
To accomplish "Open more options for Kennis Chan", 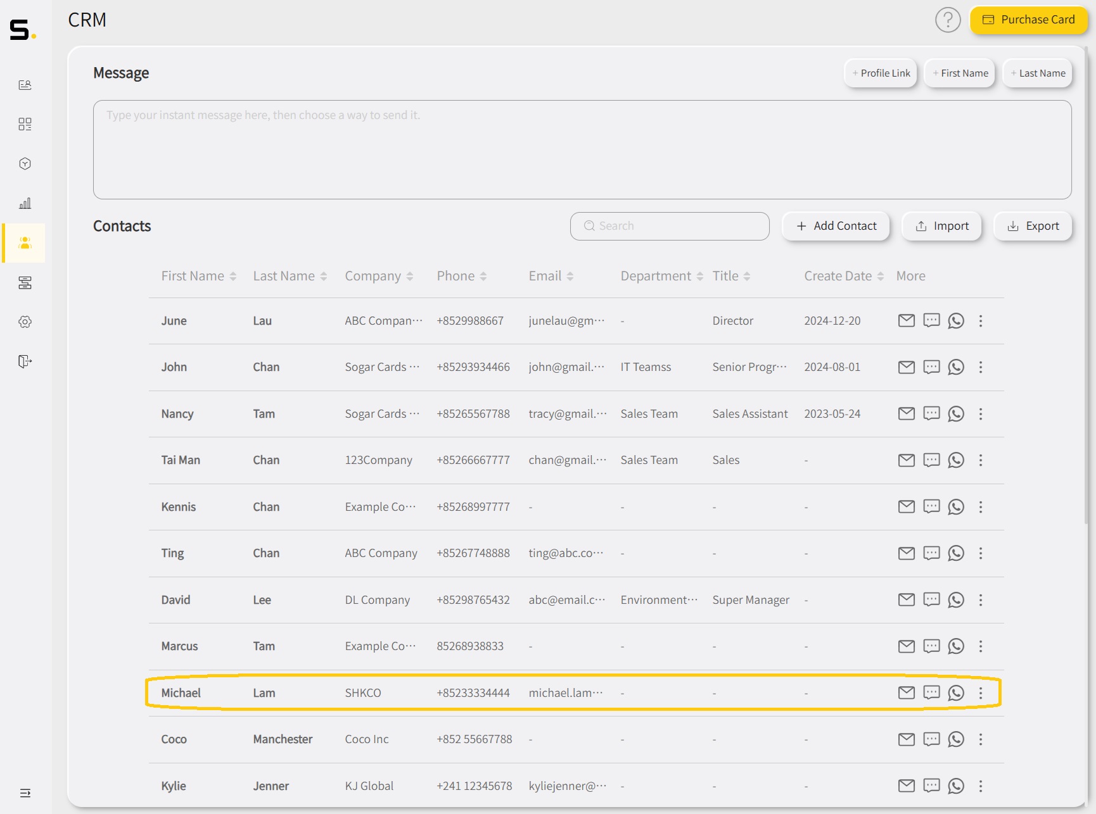I will [x=981, y=507].
